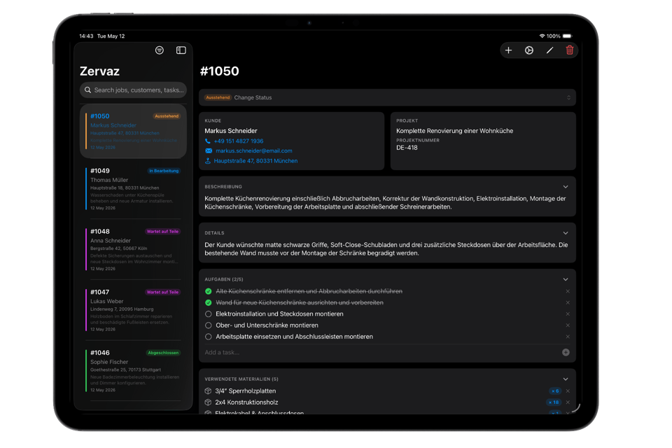This screenshot has width=672, height=448.
Task: Click the project title Komplette Renovierung einer Wohnküche
Action: click(454, 131)
